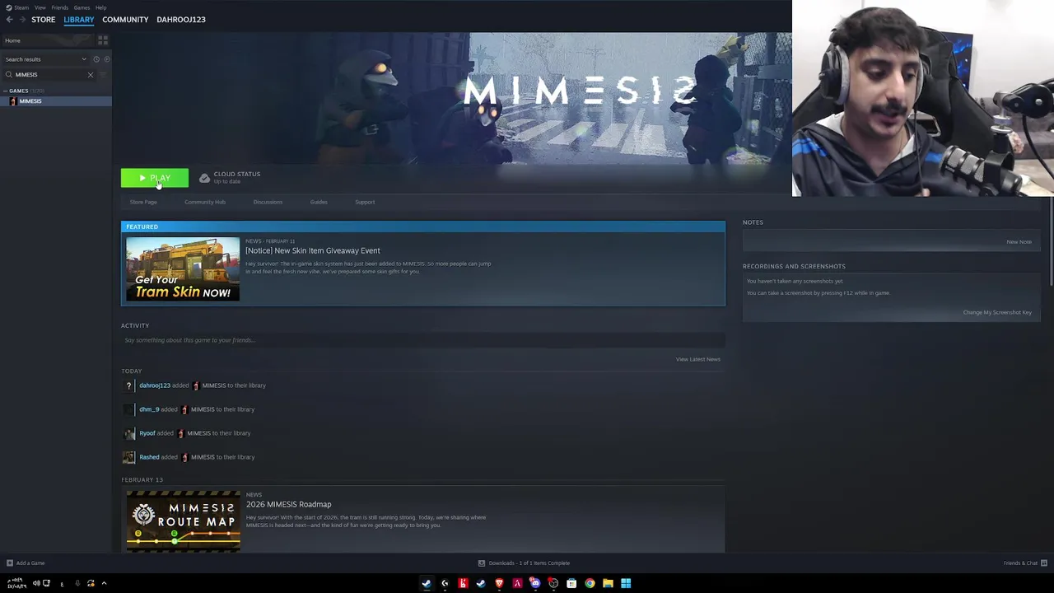Click the Add a Game plus icon

[x=9, y=563]
